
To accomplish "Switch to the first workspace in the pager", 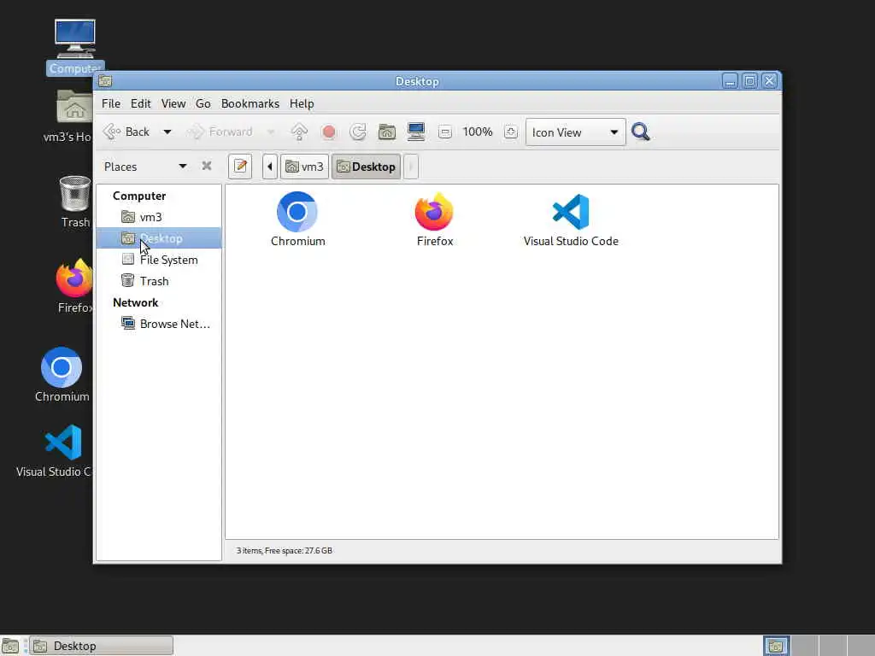I will tap(776, 646).
